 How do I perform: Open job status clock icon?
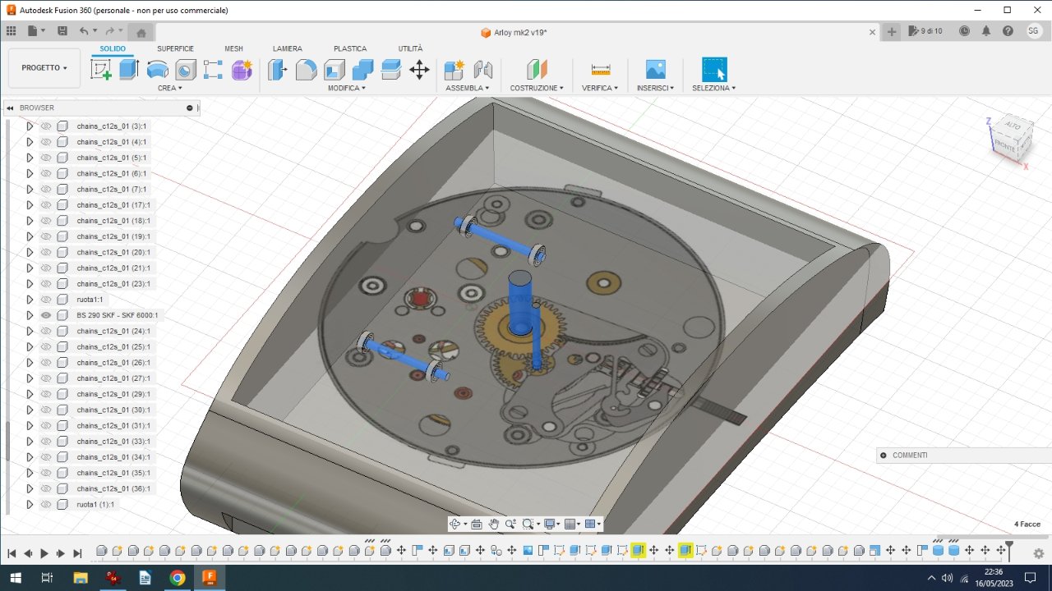(x=965, y=31)
